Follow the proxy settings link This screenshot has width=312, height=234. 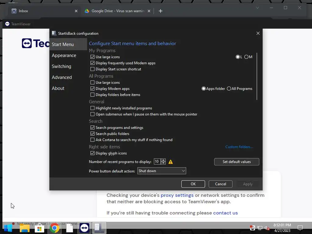(x=177, y=195)
